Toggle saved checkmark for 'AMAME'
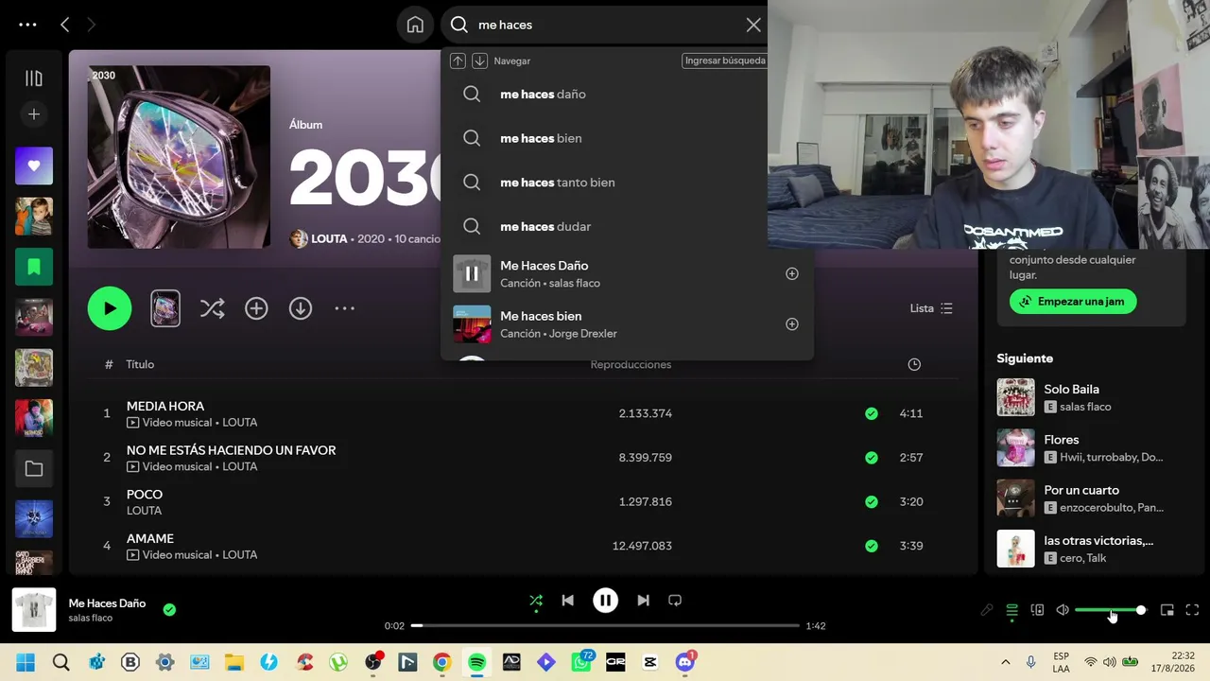1210x681 pixels. tap(871, 546)
